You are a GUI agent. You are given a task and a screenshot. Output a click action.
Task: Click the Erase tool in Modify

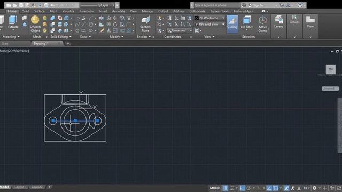click(102, 31)
